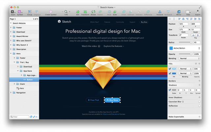Apply the Intersect boolean operation
The width and height of the screenshot is (211, 132).
click(139, 12)
